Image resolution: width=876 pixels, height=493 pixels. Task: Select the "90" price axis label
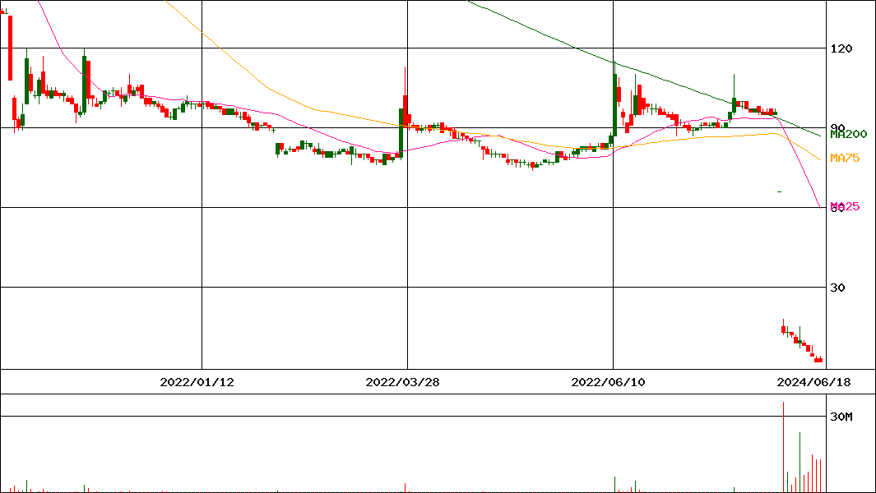click(x=837, y=128)
